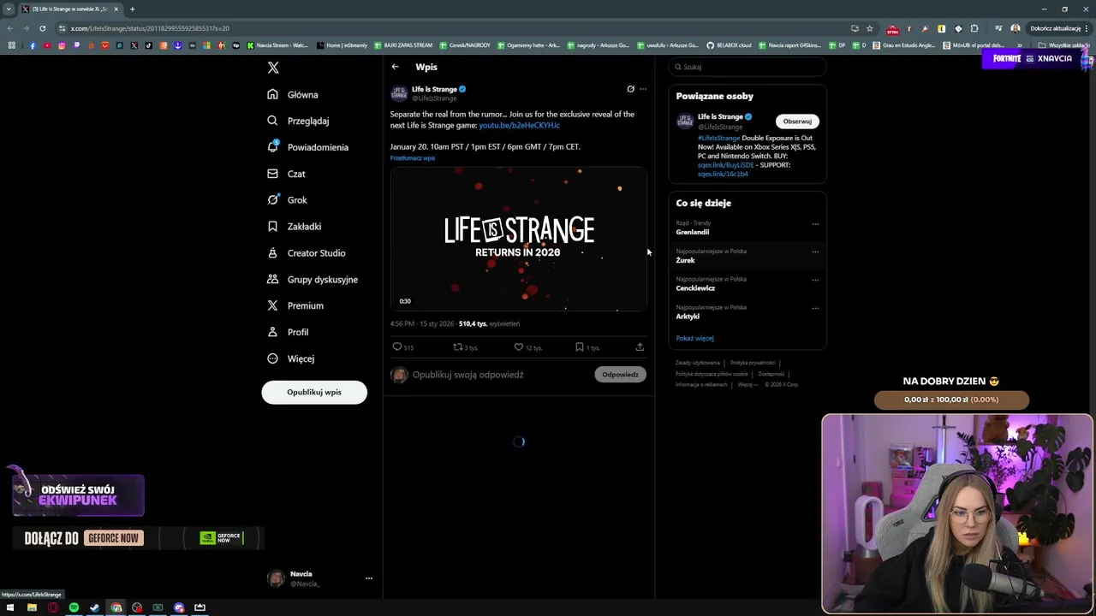The height and width of the screenshot is (616, 1096).
Task: Open the options menu for the Arktyki trend
Action: click(x=815, y=308)
